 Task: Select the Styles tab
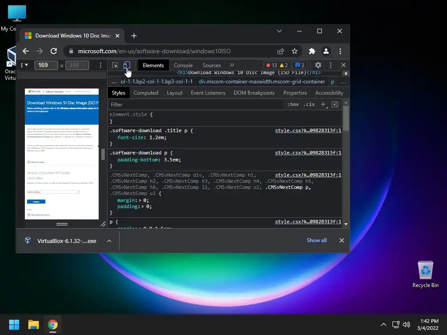click(x=118, y=93)
